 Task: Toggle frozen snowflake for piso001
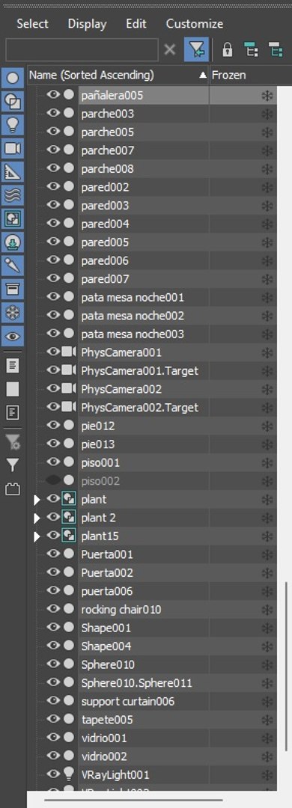(x=267, y=462)
